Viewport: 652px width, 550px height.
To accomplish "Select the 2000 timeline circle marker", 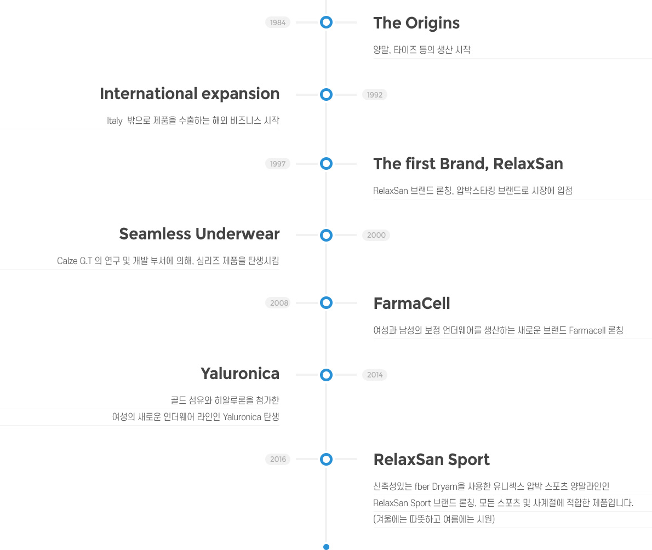I will coord(326,236).
